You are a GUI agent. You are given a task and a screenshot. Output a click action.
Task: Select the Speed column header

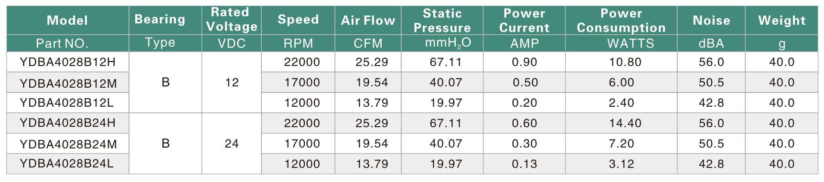click(298, 20)
